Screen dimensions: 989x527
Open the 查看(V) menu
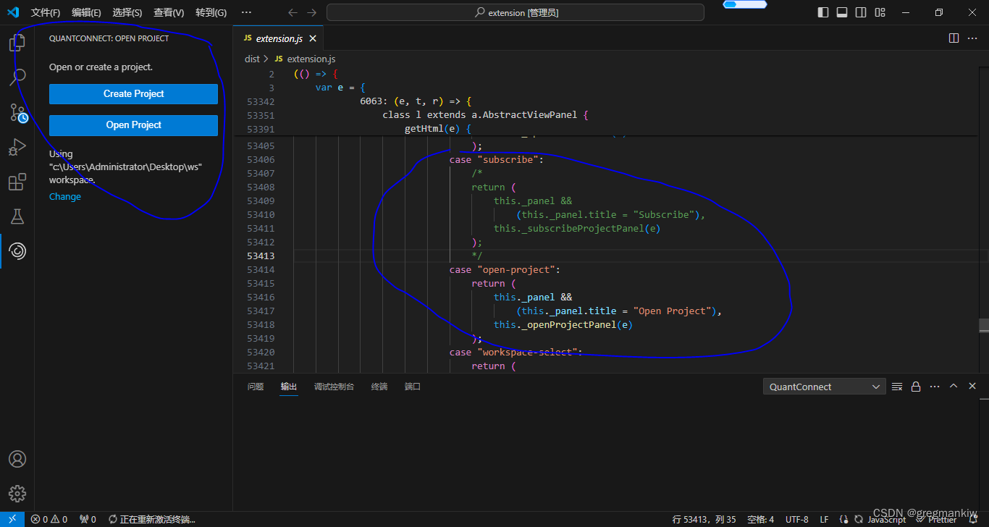[x=169, y=12]
